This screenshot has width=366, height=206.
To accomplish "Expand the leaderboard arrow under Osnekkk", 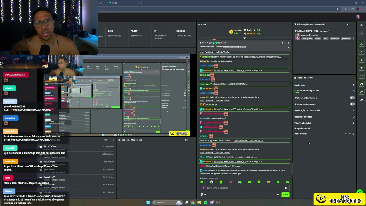I will pyautogui.click(x=244, y=37).
